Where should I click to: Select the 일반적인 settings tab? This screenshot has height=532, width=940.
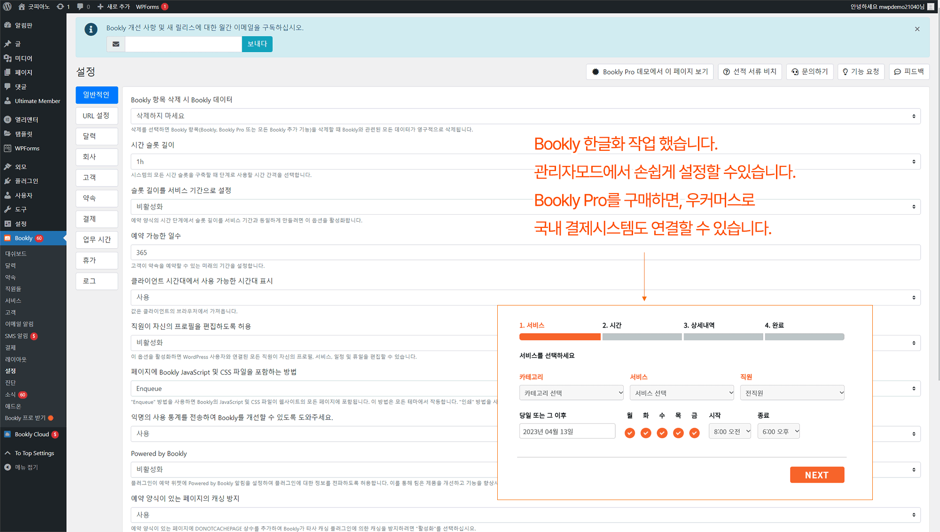(97, 95)
